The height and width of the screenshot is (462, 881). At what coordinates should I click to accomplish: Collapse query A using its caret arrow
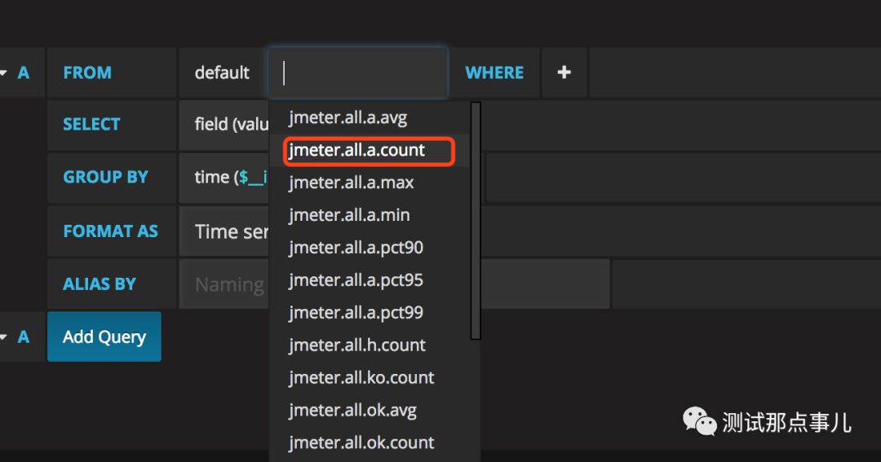(3, 73)
